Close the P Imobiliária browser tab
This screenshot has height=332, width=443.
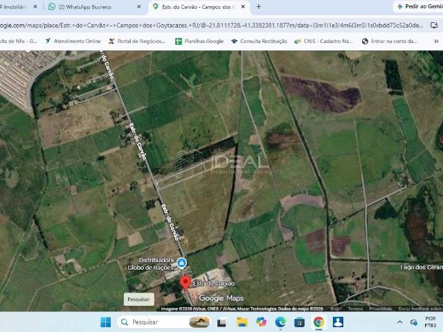35,7
